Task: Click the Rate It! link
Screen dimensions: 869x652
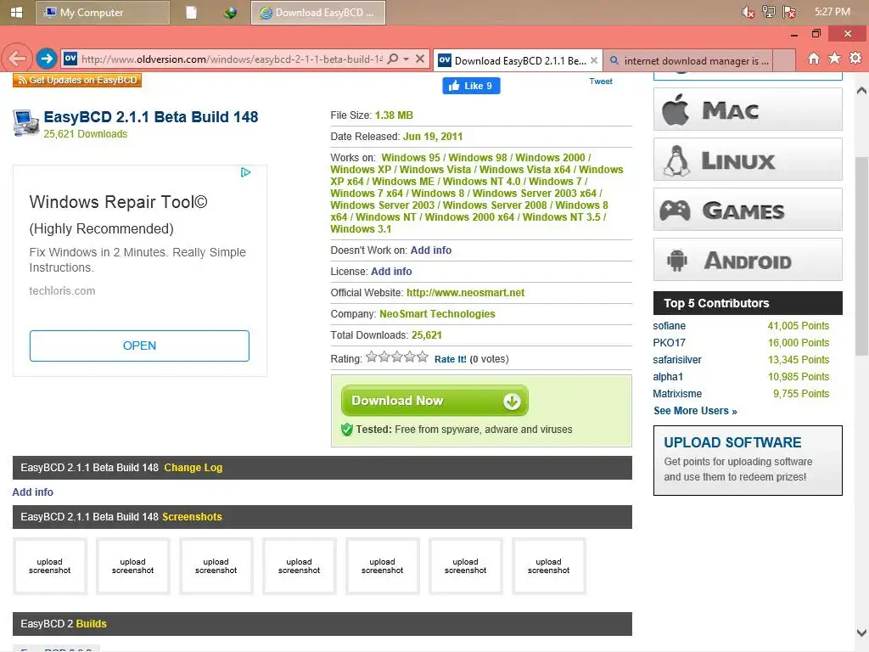Action: [450, 359]
